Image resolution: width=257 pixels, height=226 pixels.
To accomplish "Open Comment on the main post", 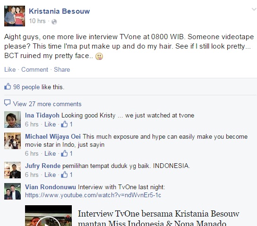I will pyautogui.click(x=35, y=69).
